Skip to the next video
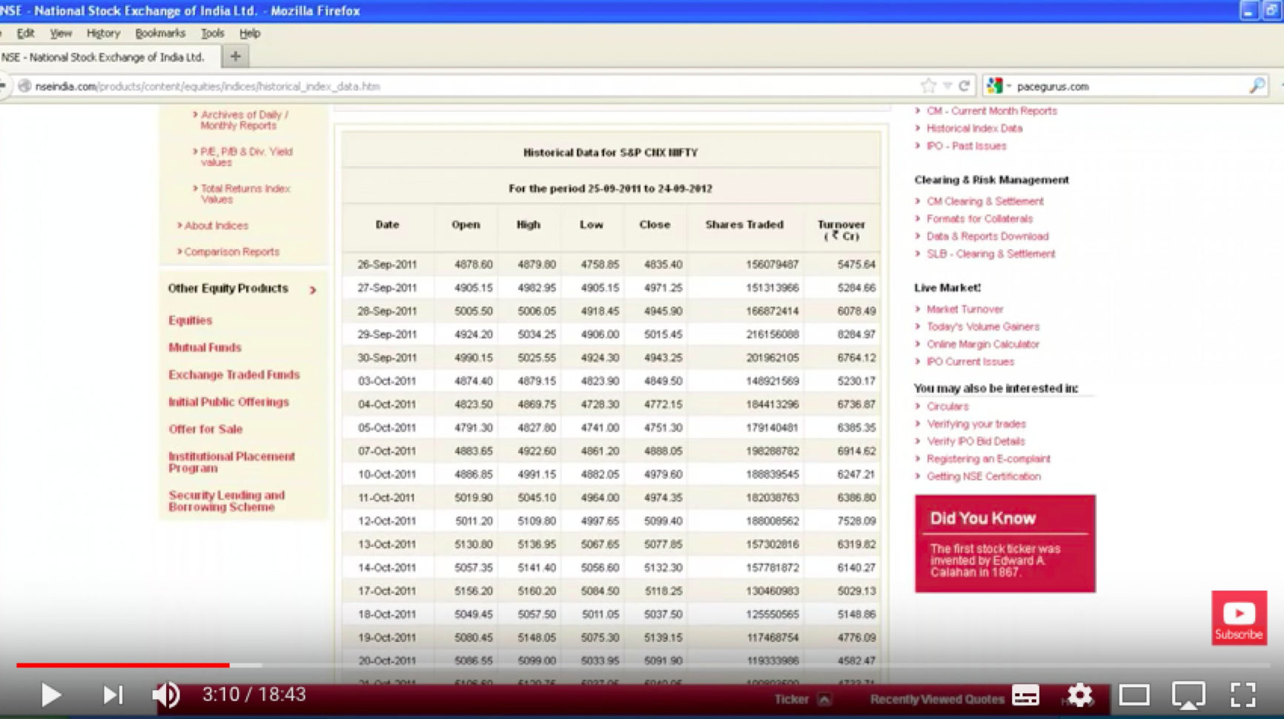Image resolution: width=1284 pixels, height=719 pixels. coord(112,695)
